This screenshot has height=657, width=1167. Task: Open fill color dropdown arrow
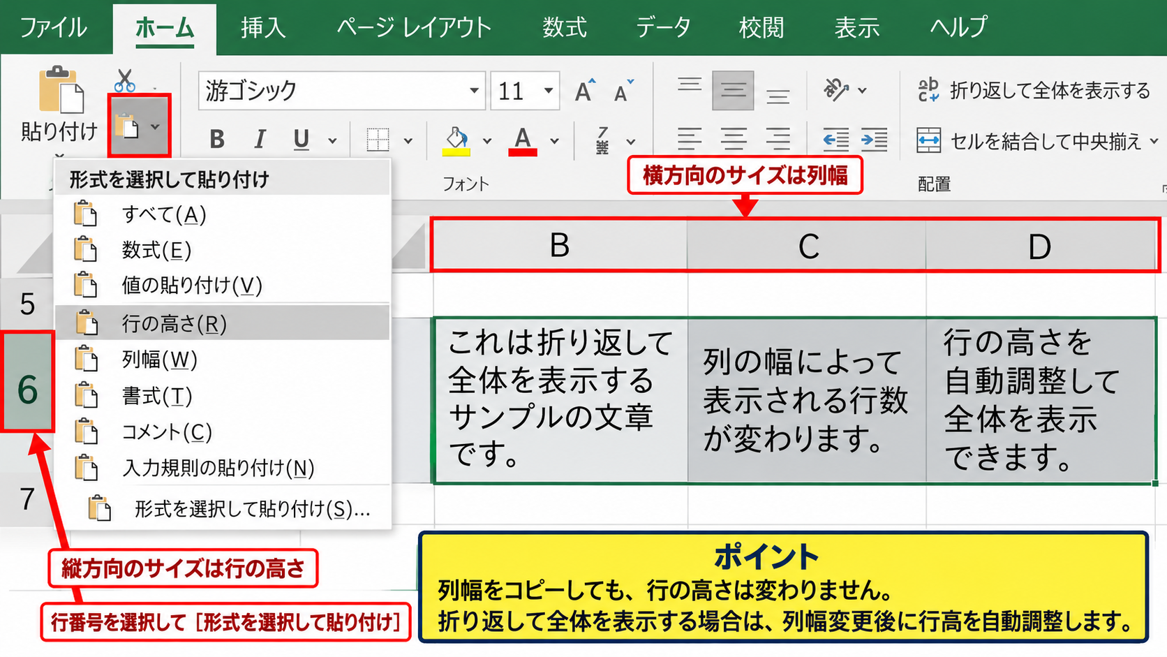click(486, 141)
